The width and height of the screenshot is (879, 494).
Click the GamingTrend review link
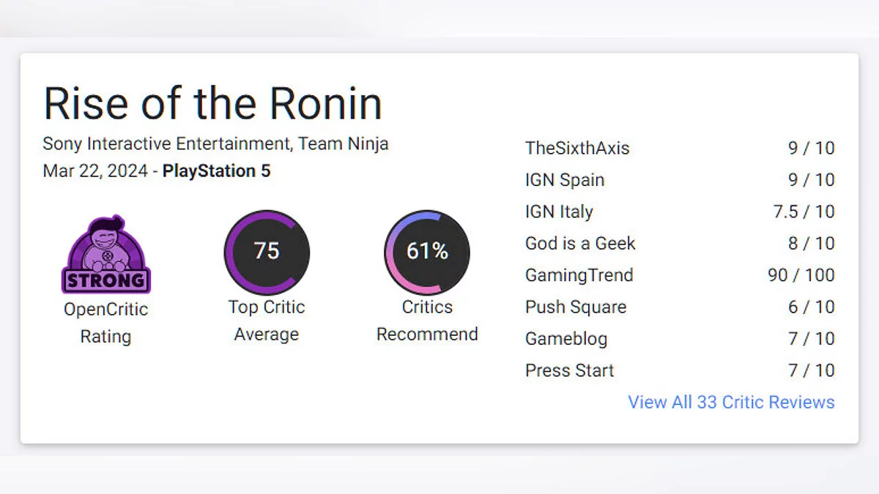pos(579,275)
